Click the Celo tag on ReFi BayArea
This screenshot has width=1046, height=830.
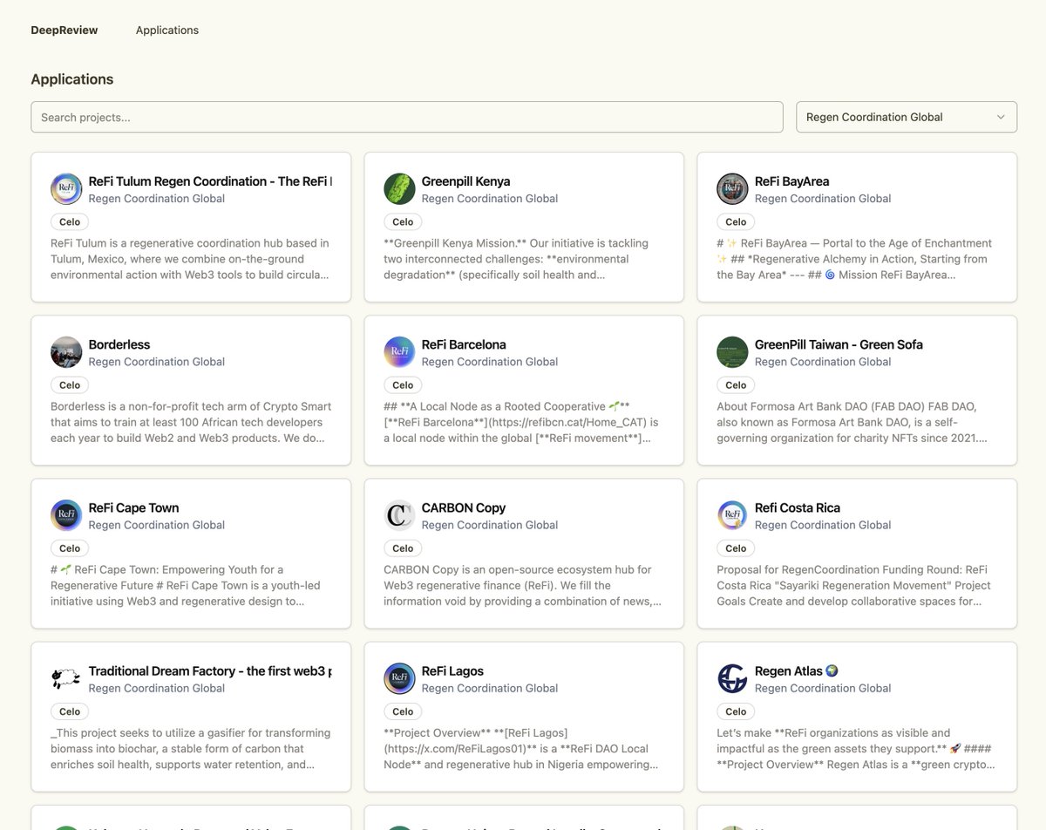(736, 221)
